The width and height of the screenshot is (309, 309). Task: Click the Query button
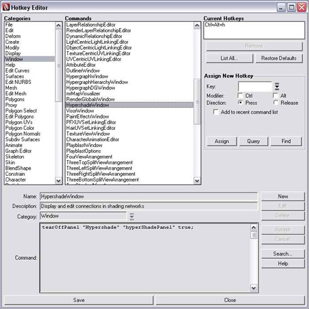pyautogui.click(x=254, y=141)
